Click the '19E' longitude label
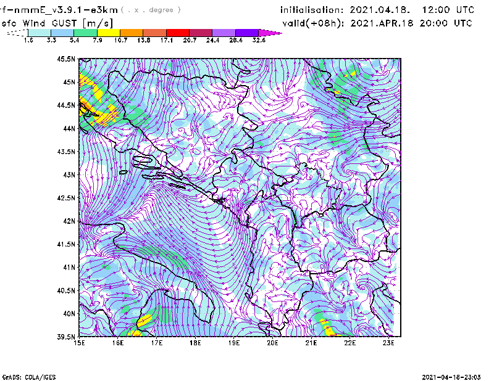Screen dimensions: 494x381 234,343
